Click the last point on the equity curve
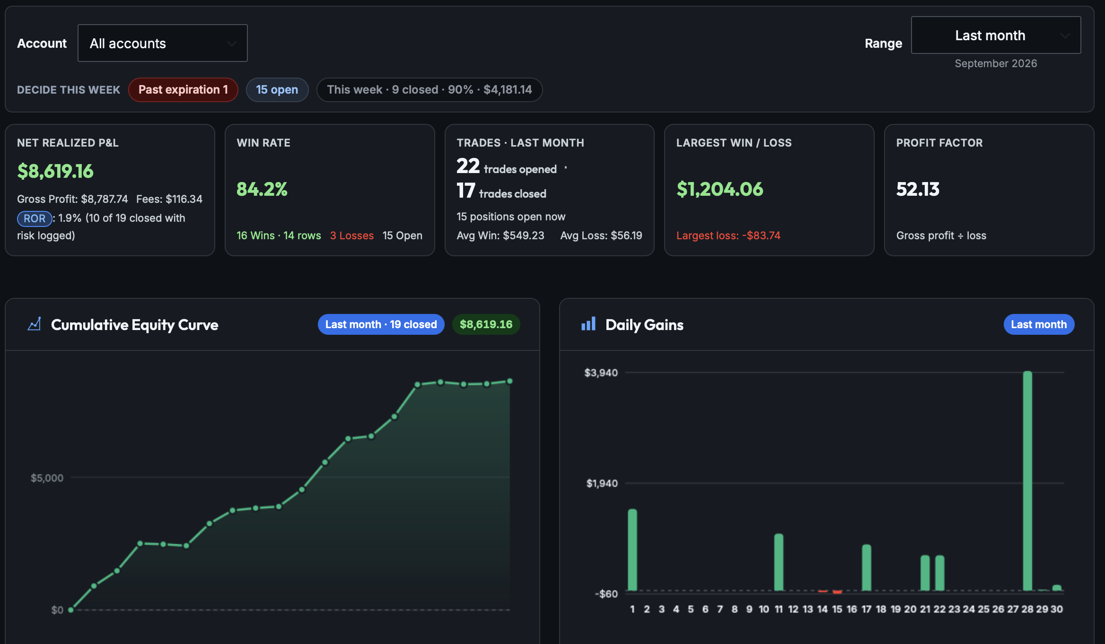 tap(510, 381)
